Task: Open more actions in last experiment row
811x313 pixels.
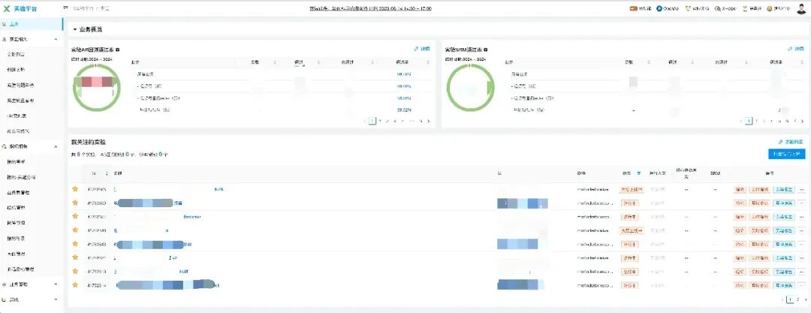Action: 802,285
